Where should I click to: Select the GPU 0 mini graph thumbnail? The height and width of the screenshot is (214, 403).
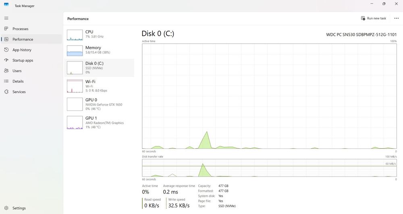pyautogui.click(x=75, y=104)
